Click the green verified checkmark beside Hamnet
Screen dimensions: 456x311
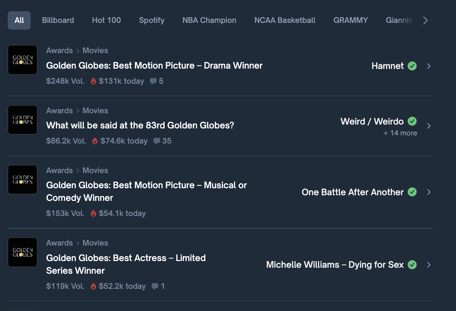pyautogui.click(x=412, y=66)
